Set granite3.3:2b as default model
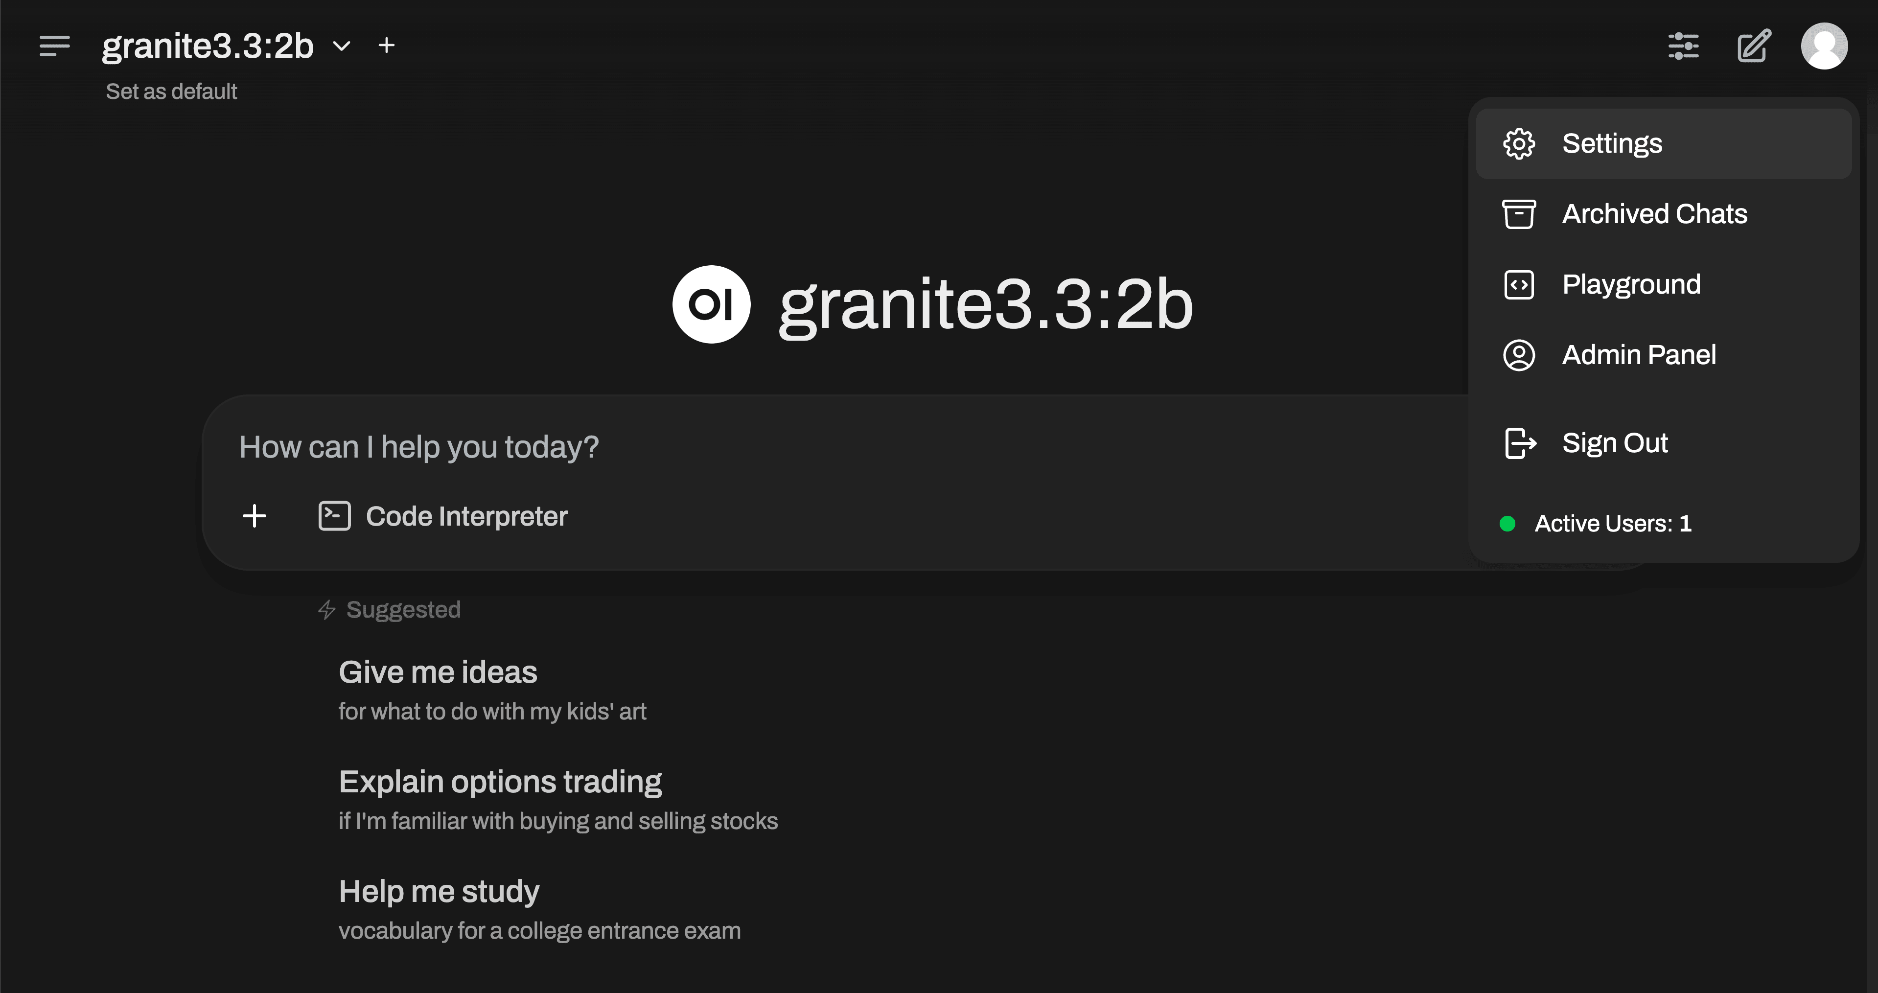 pyautogui.click(x=172, y=91)
